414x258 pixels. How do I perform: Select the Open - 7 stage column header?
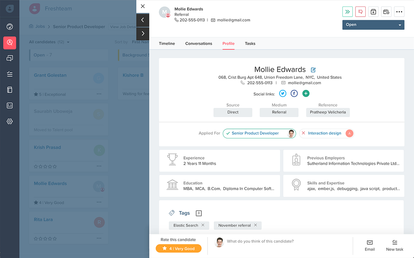coord(69,55)
